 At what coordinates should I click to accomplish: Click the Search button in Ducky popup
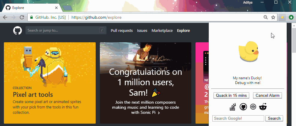pos(274,118)
